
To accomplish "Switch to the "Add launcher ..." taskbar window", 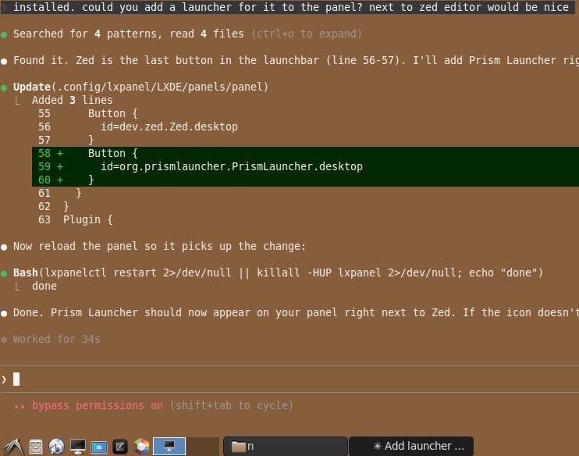I will tap(411, 447).
